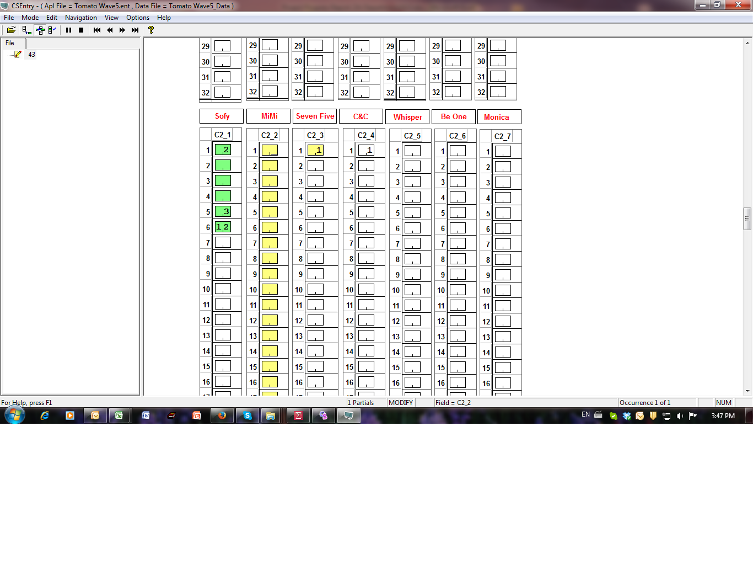Click the C2_3 column header
Image resolution: width=753 pixels, height=565 pixels.
point(315,135)
